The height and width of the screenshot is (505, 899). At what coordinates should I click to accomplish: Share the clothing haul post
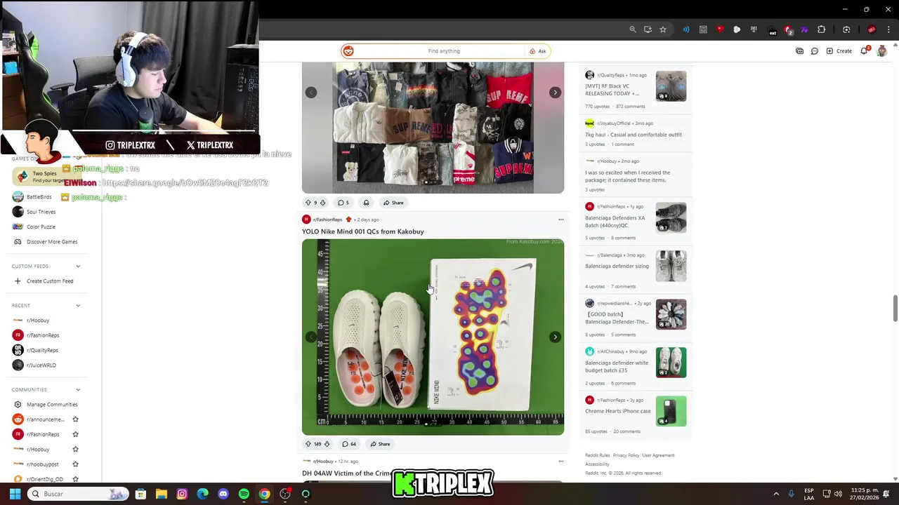tap(393, 203)
